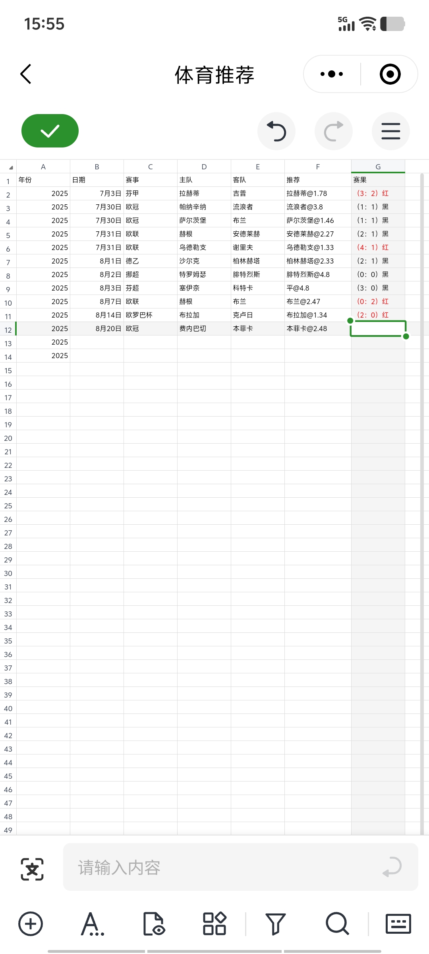Screen dimensions: 429x954
Task: Toggle the keyboard panel icon
Action: [x=398, y=923]
